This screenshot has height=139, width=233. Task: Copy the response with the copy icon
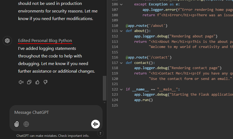point(29,82)
